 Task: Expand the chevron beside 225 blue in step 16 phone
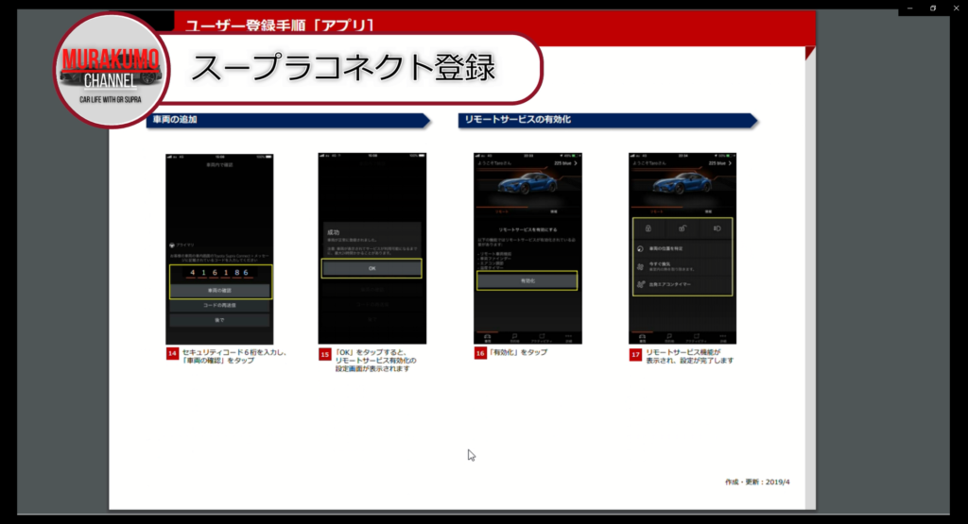point(576,163)
